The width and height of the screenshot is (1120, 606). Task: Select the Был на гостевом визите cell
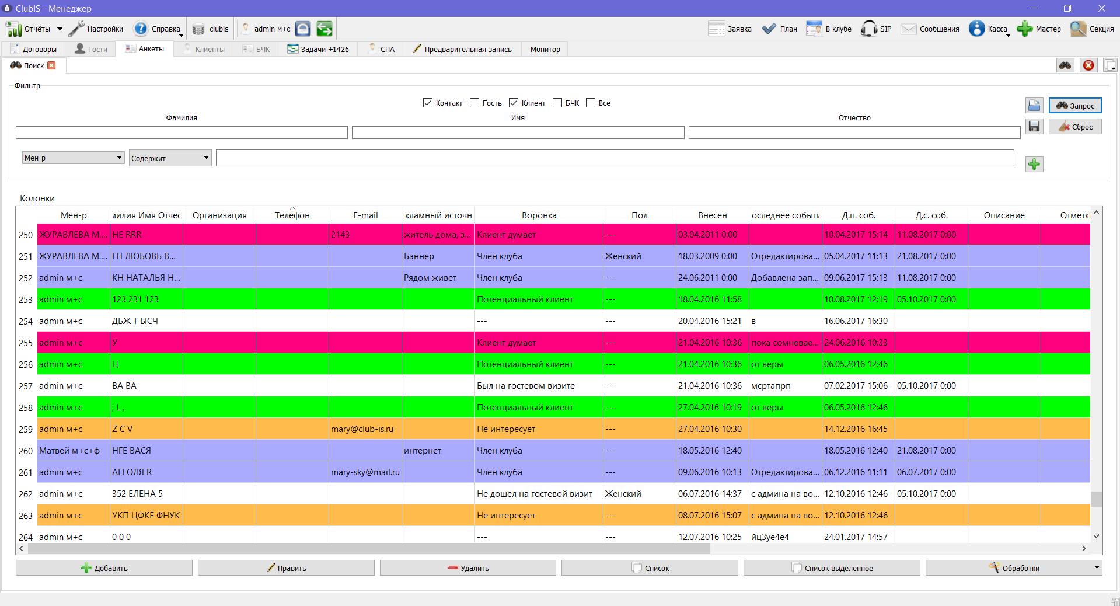pos(539,385)
